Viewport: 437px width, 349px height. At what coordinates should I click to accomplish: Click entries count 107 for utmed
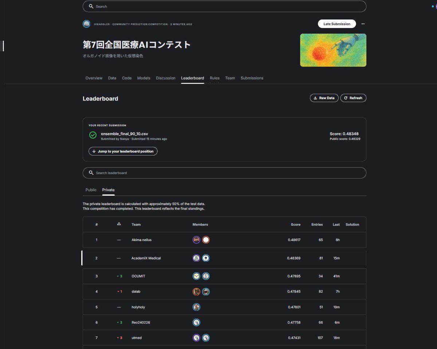320,338
